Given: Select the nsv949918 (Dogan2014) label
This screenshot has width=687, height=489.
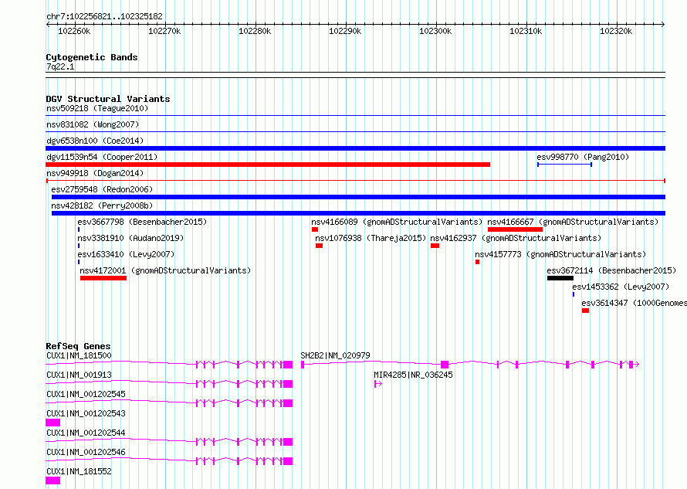Looking at the screenshot, I should point(95,173).
